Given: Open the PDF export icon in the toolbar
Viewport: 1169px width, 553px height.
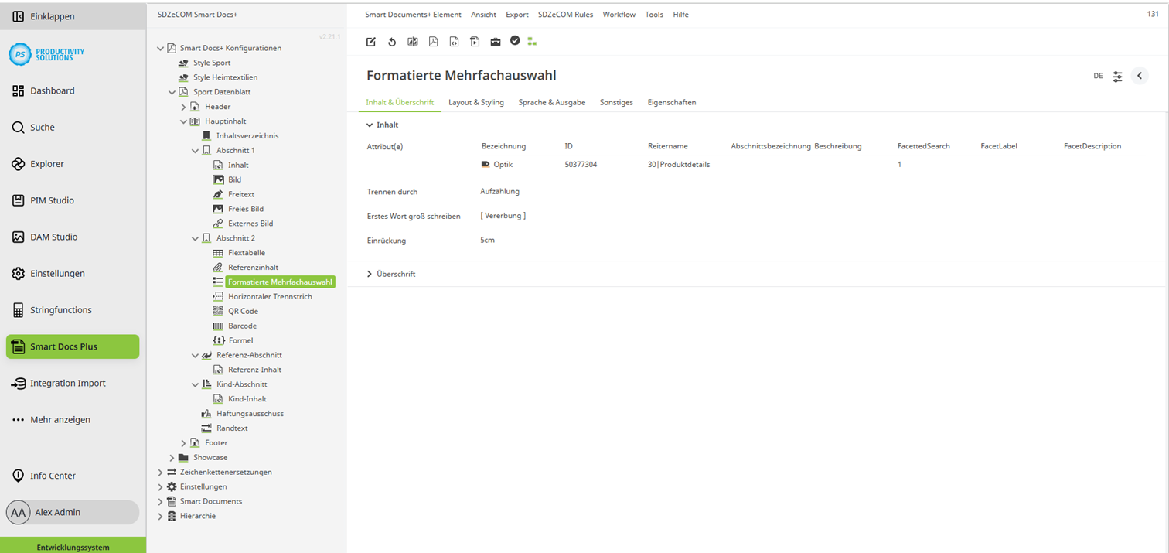Looking at the screenshot, I should 433,41.
